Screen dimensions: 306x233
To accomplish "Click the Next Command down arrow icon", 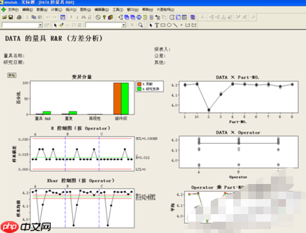I will pos(77,17).
